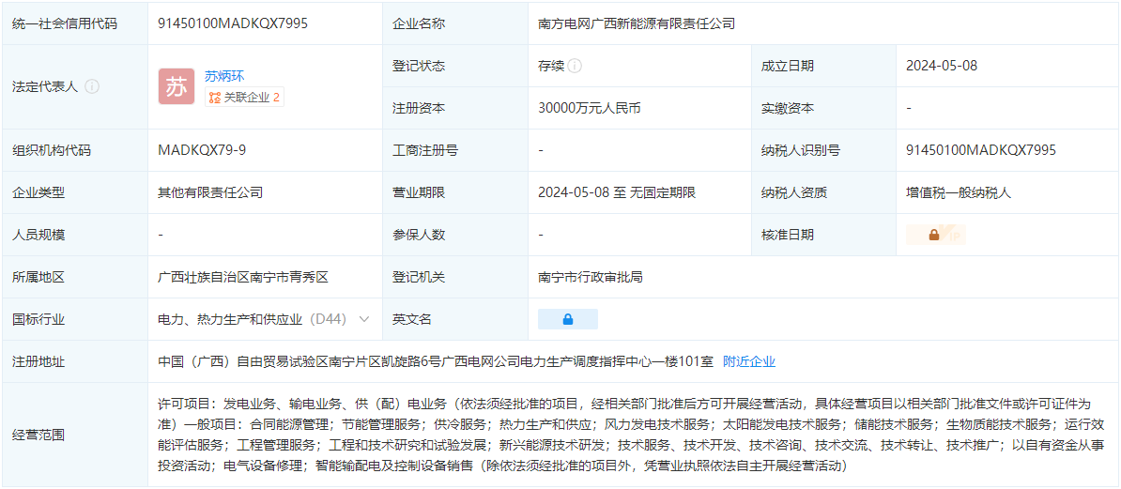Image resolution: width=1121 pixels, height=489 pixels.
Task: Unlock the 英文名 locked field
Action: (567, 319)
